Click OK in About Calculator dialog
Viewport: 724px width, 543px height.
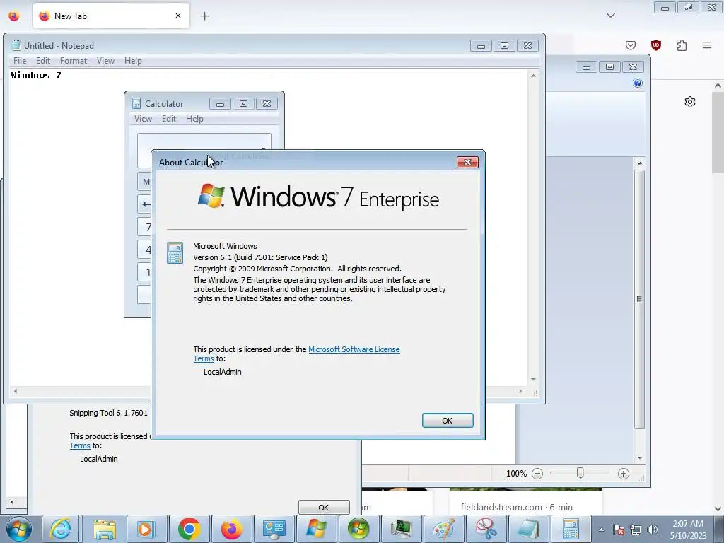448,421
